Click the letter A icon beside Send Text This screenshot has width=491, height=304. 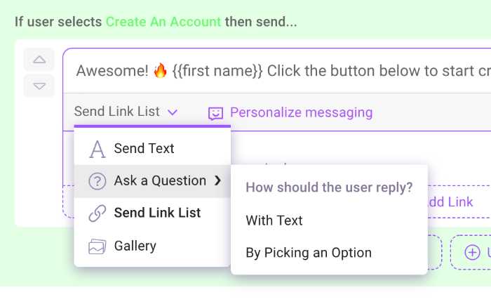pos(97,149)
